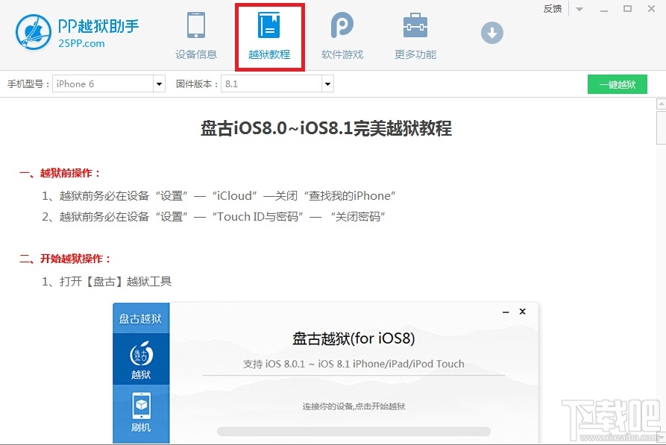Open the 反馈 feedback menu

pyautogui.click(x=552, y=8)
